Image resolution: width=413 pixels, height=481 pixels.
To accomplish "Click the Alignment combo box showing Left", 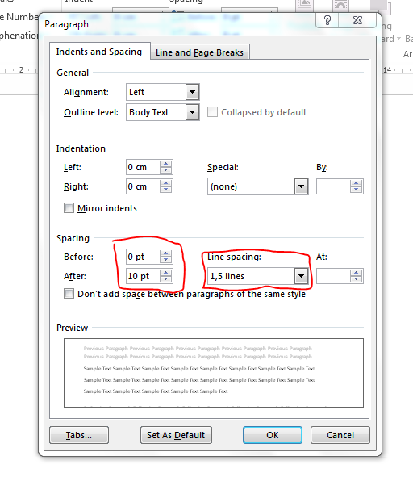I will [x=163, y=92].
